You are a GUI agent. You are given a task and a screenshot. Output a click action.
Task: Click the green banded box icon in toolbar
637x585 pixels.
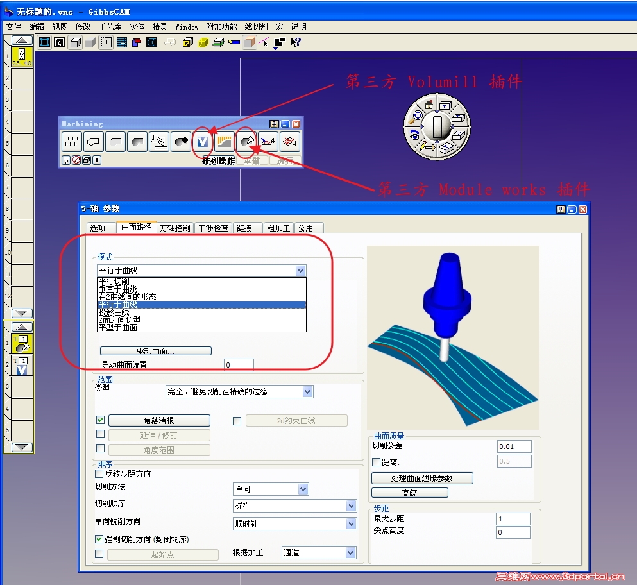[x=219, y=42]
